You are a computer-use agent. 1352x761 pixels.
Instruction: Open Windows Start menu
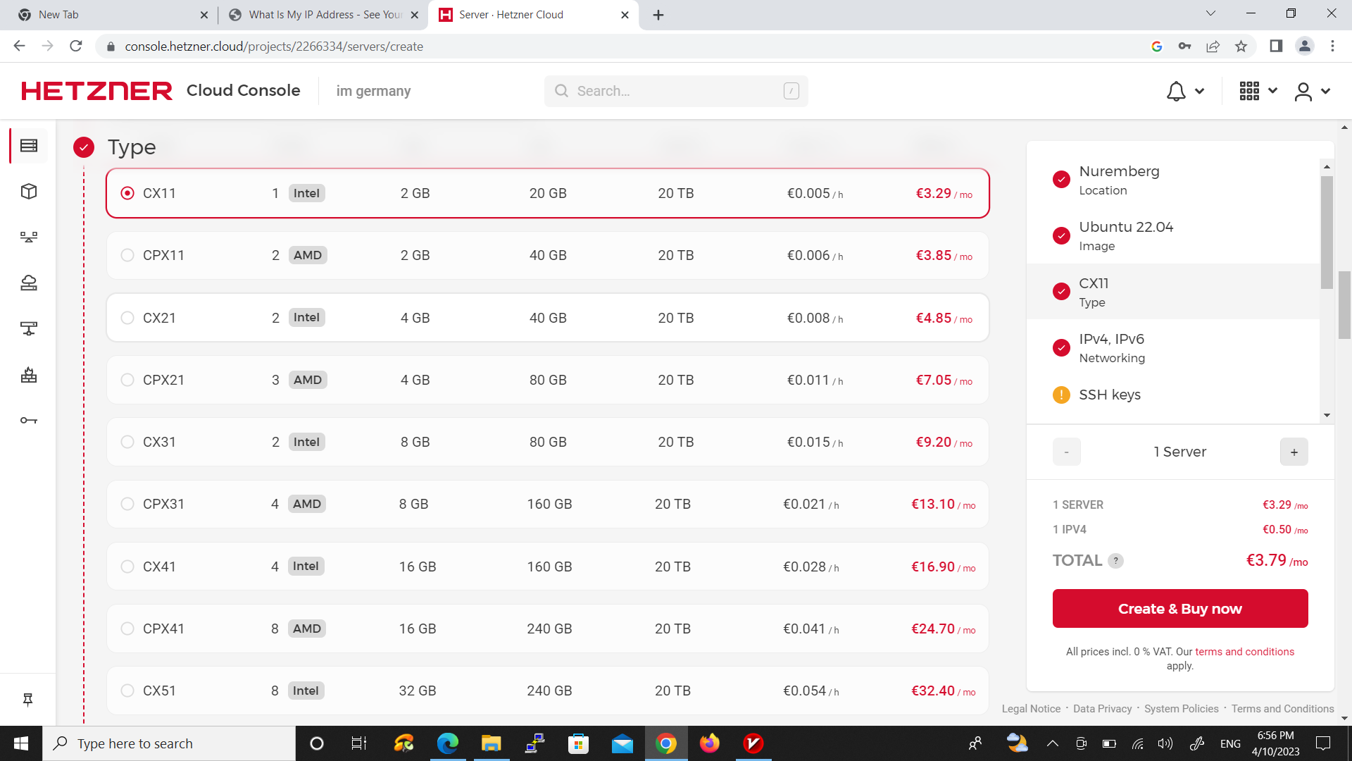point(21,743)
